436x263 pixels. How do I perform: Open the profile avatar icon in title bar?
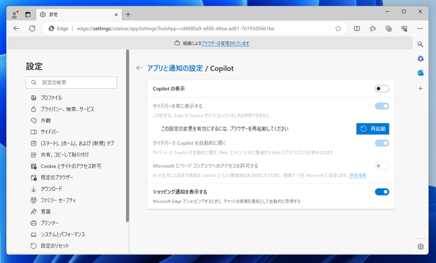(14, 14)
